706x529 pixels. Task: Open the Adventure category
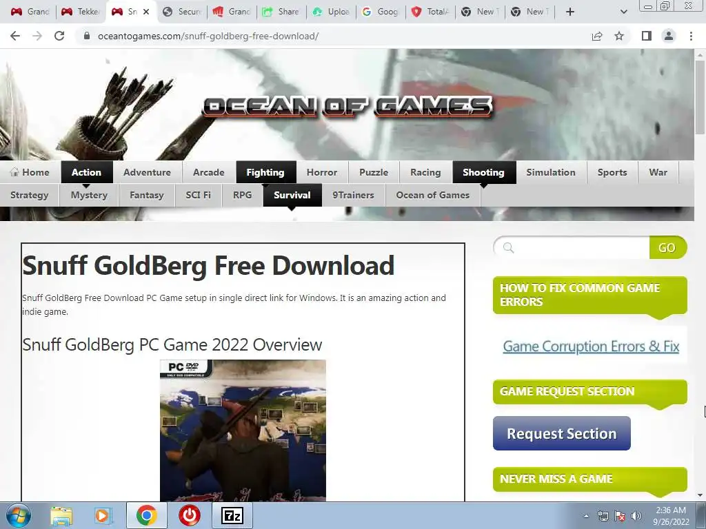point(148,172)
